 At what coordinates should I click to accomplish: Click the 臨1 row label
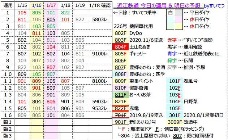click(x=8, y=122)
